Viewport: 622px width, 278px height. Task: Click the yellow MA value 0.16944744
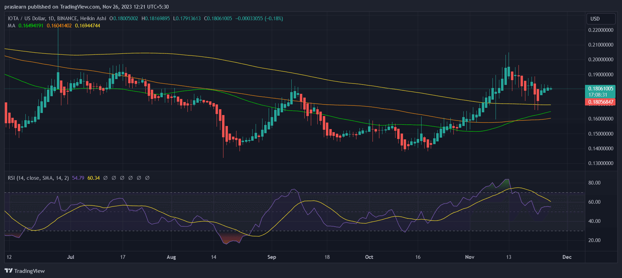[88, 26]
